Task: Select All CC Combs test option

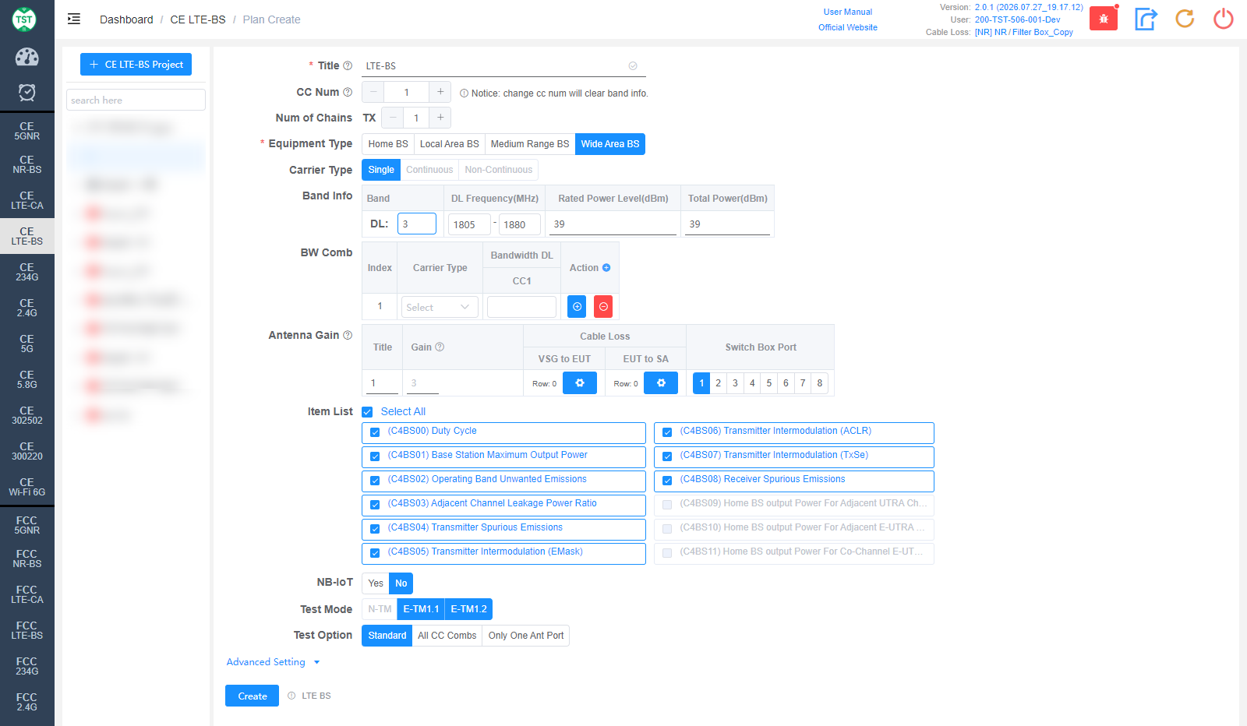Action: pos(447,636)
